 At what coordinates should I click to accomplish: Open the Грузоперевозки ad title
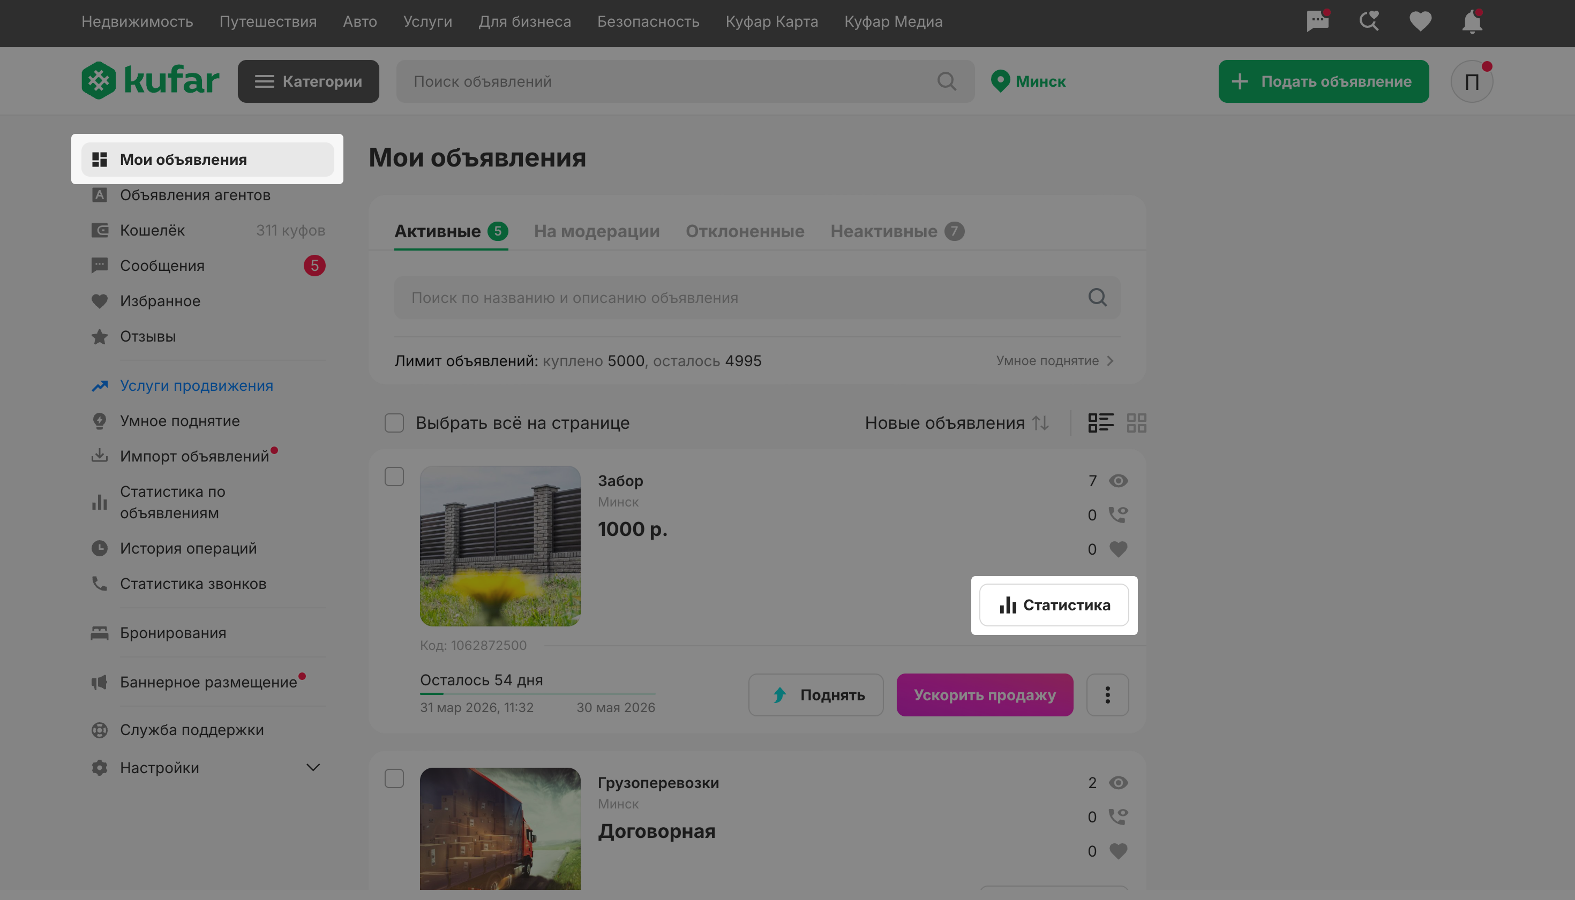(658, 783)
